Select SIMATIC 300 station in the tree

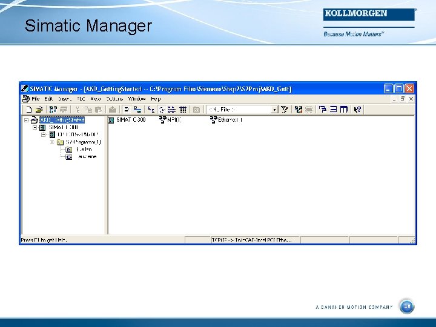point(64,127)
